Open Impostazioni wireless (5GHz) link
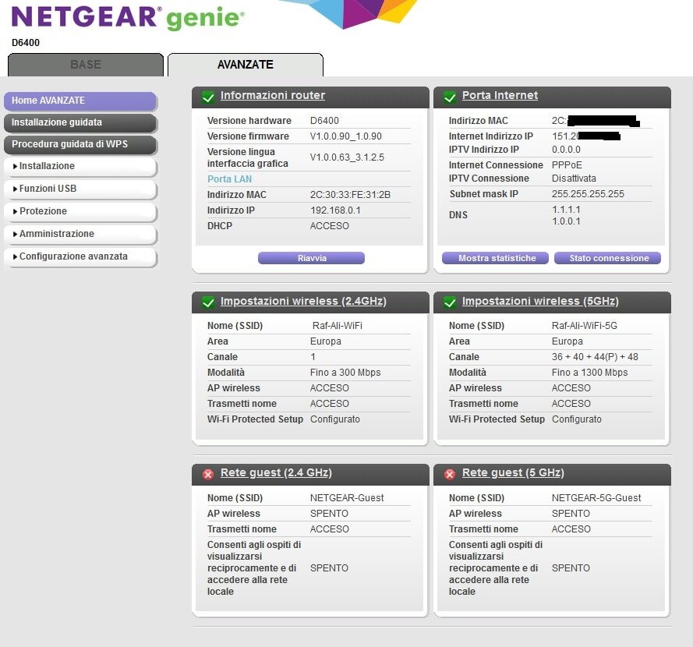Viewport: 693px width, 647px height. 540,302
